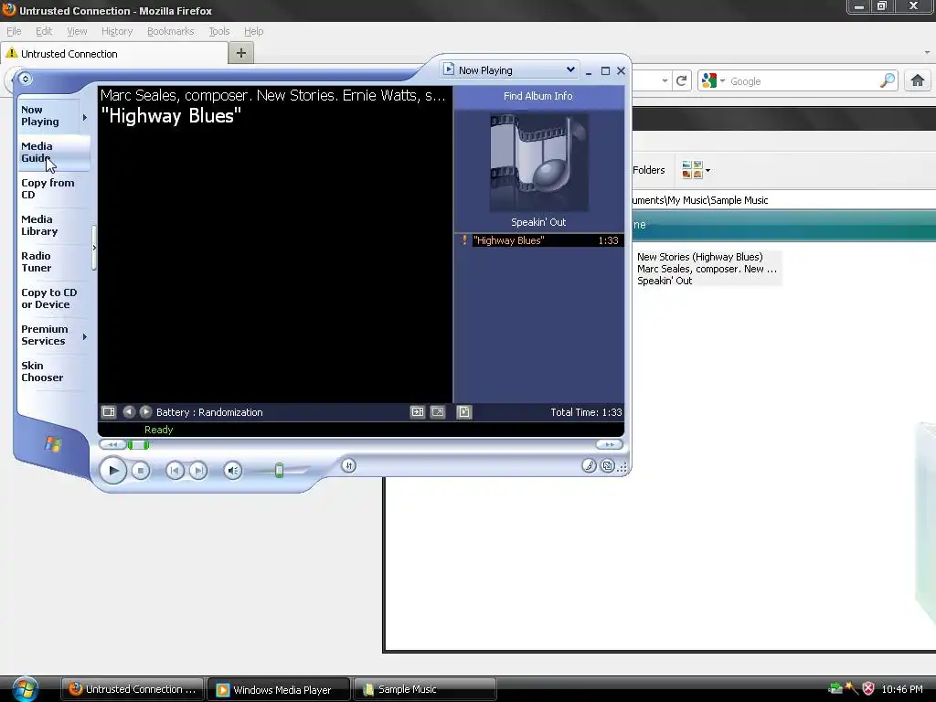Screen dimensions: 936x702
Task: Click the Stop button in Media Player
Action: (140, 471)
